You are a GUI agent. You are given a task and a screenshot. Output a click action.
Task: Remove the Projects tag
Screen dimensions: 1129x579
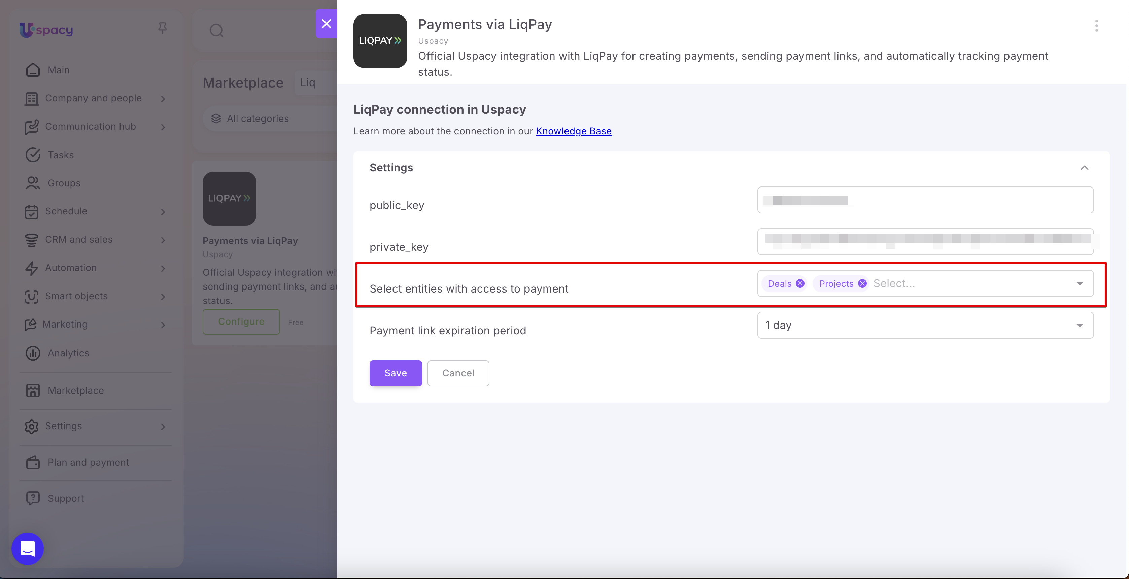click(862, 283)
